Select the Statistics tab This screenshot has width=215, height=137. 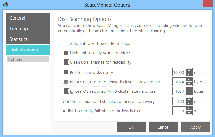[28, 39]
